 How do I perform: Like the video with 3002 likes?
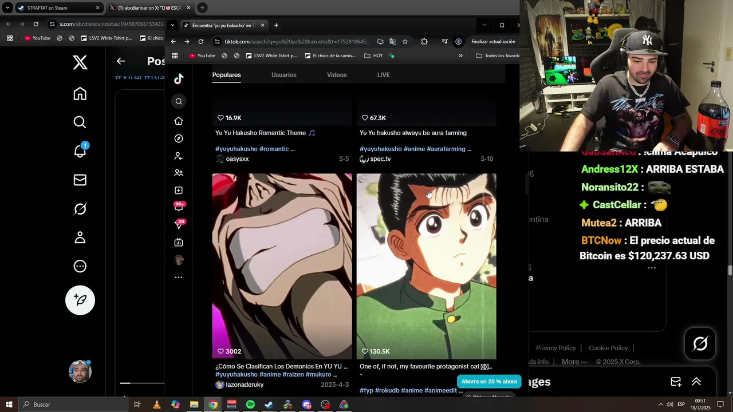point(220,351)
